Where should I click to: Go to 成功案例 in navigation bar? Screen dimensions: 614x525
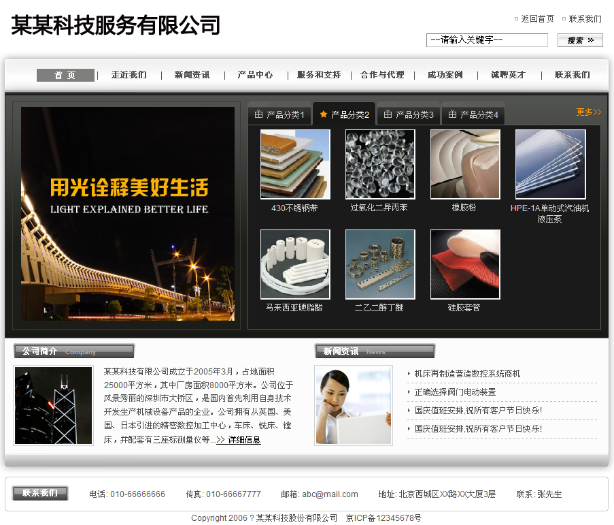point(445,76)
